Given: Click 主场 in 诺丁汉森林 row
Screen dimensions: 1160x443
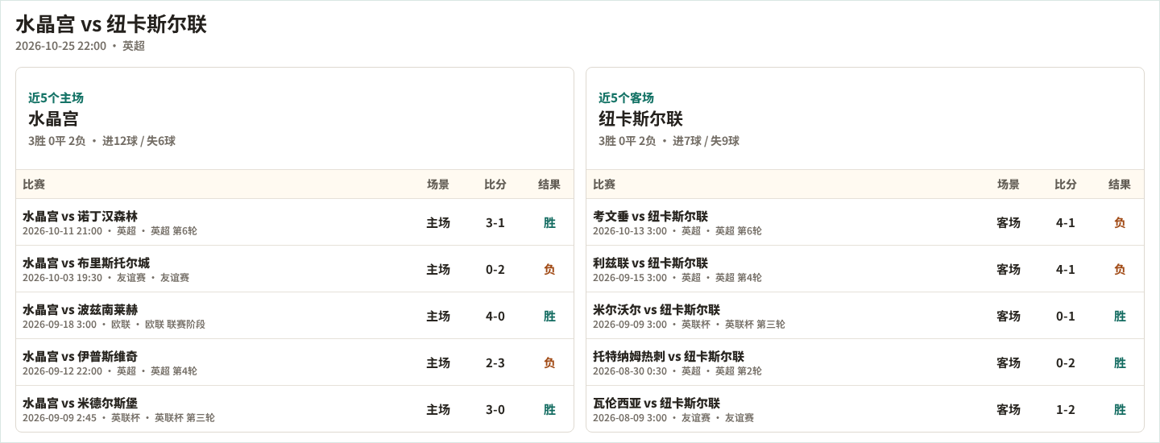Looking at the screenshot, I should [x=438, y=222].
